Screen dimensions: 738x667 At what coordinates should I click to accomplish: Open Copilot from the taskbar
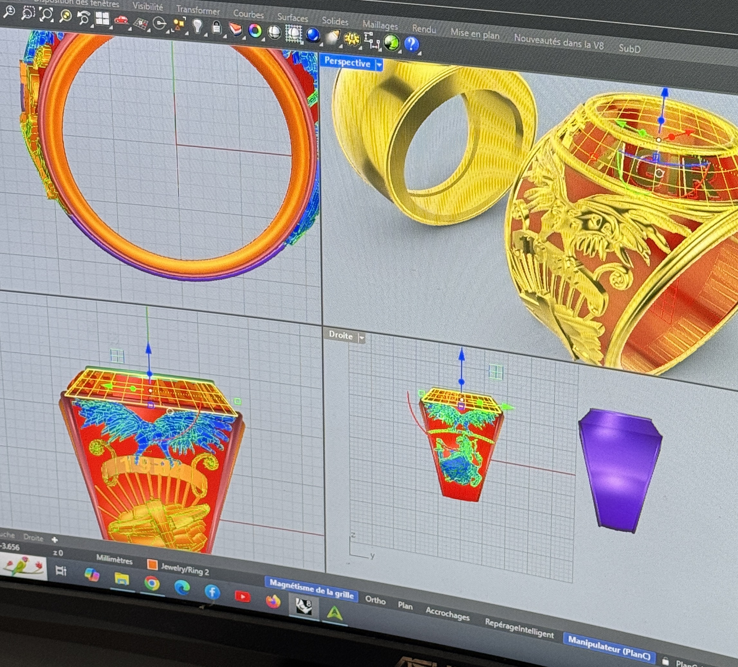(x=92, y=575)
